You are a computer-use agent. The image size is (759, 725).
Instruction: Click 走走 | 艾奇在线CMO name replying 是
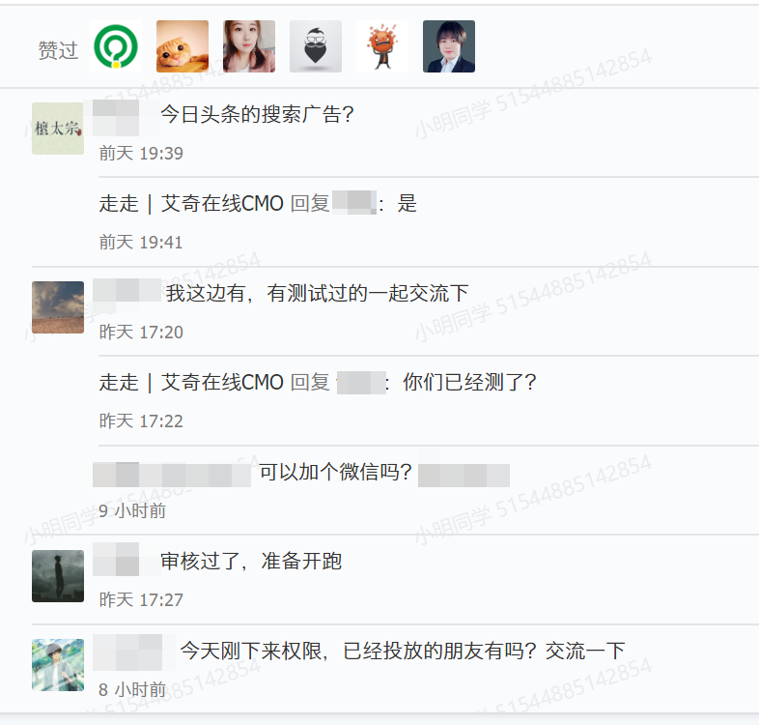pos(191,204)
